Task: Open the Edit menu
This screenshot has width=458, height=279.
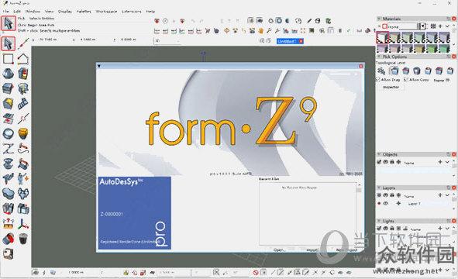Action: point(17,12)
